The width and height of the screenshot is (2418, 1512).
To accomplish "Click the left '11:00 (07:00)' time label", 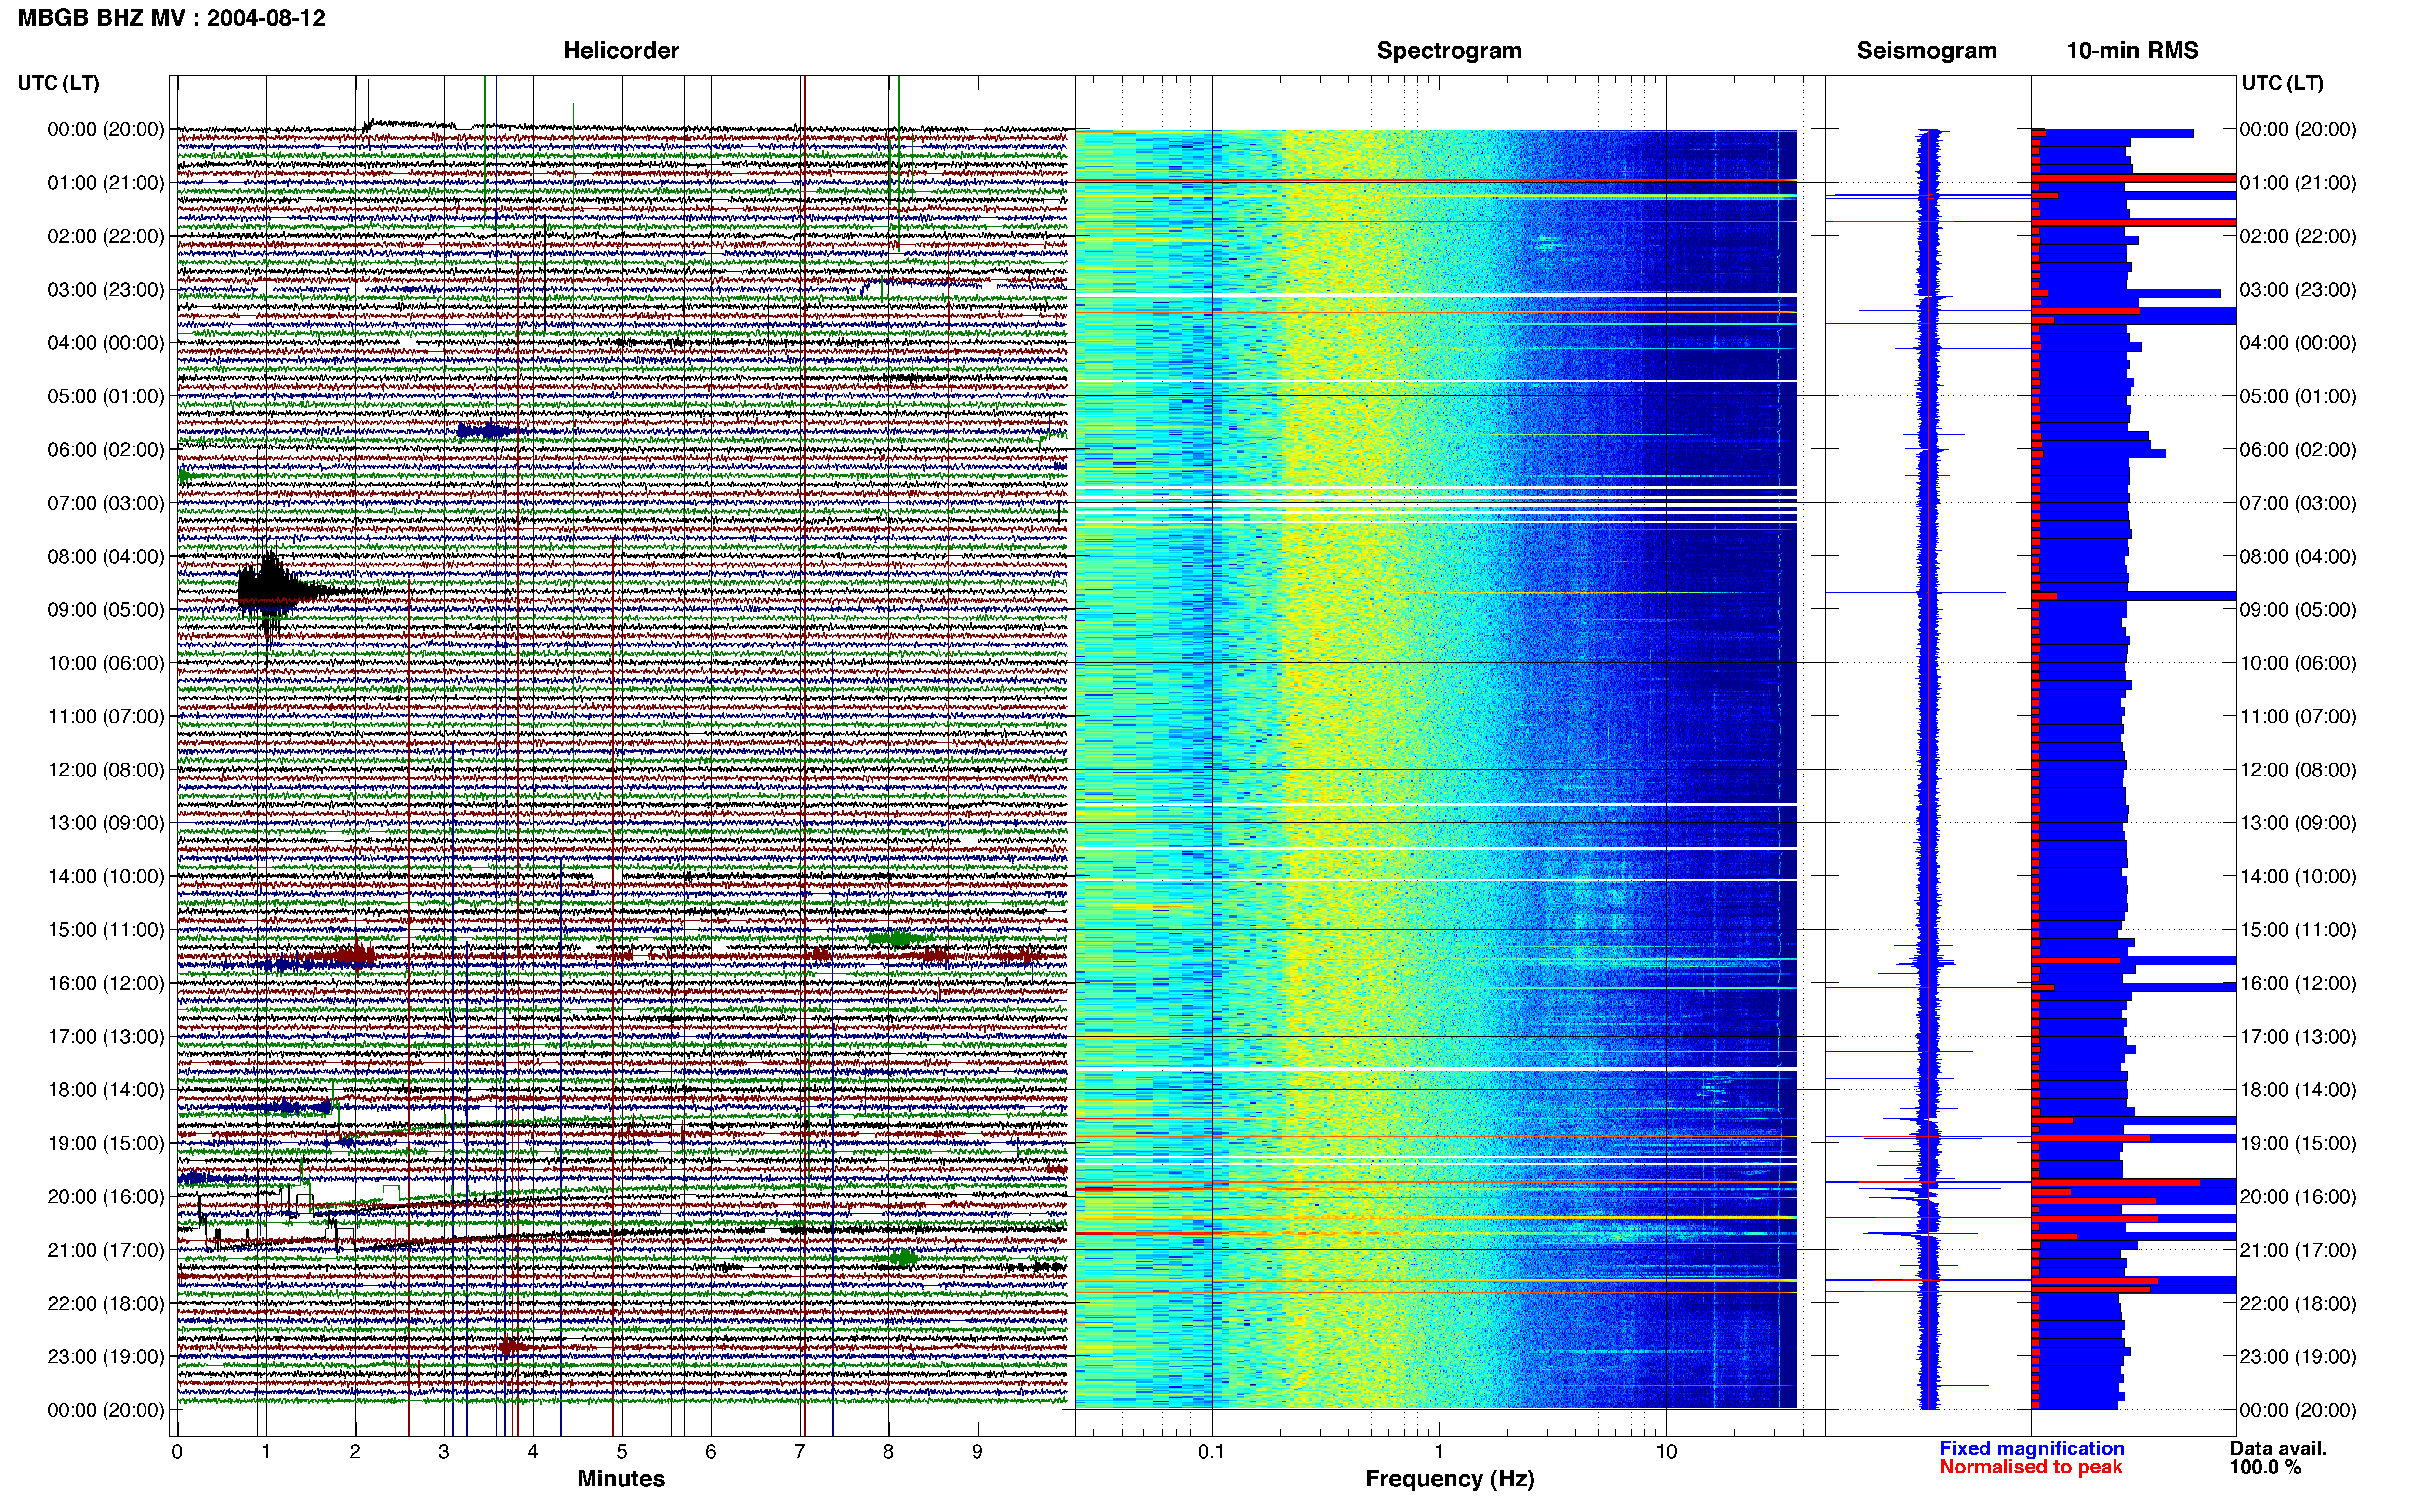I will pos(106,716).
